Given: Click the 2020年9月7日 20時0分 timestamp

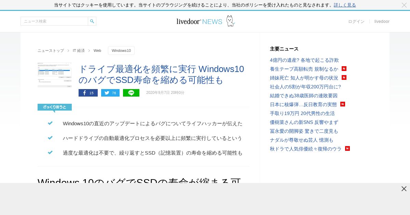Looking at the screenshot, I should pyautogui.click(x=165, y=93).
